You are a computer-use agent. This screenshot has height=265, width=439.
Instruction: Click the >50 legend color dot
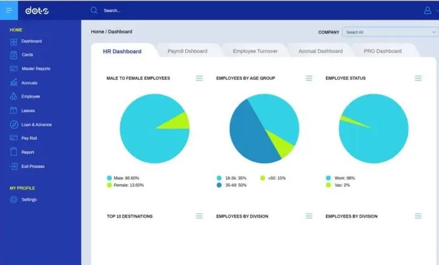click(263, 178)
